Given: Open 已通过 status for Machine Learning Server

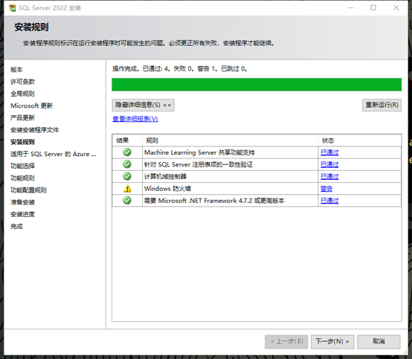Looking at the screenshot, I should click(x=329, y=152).
